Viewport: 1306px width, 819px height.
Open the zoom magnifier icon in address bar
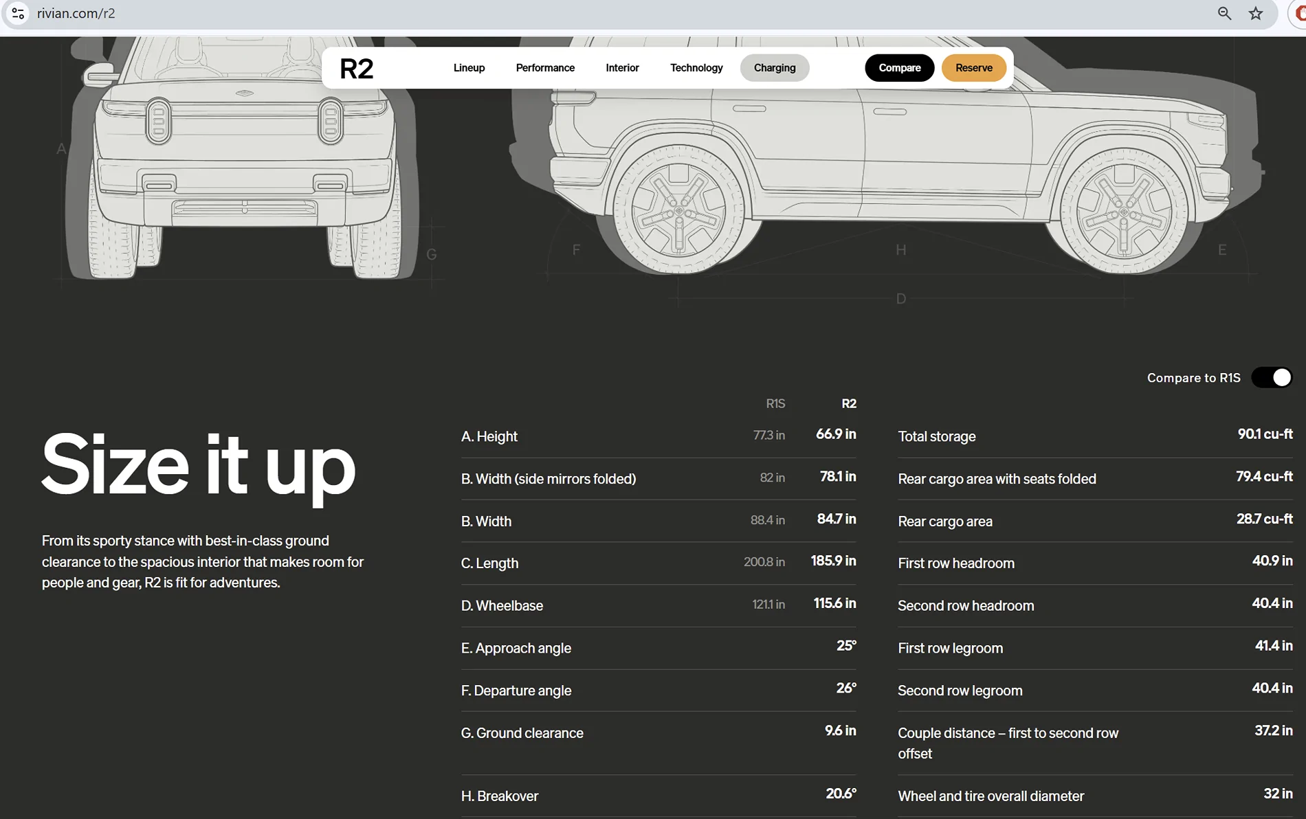click(x=1224, y=13)
